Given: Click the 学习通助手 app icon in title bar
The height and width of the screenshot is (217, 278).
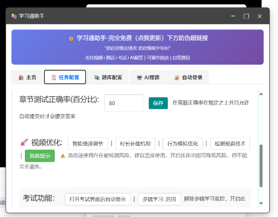Looking at the screenshot, I should (x=14, y=16).
